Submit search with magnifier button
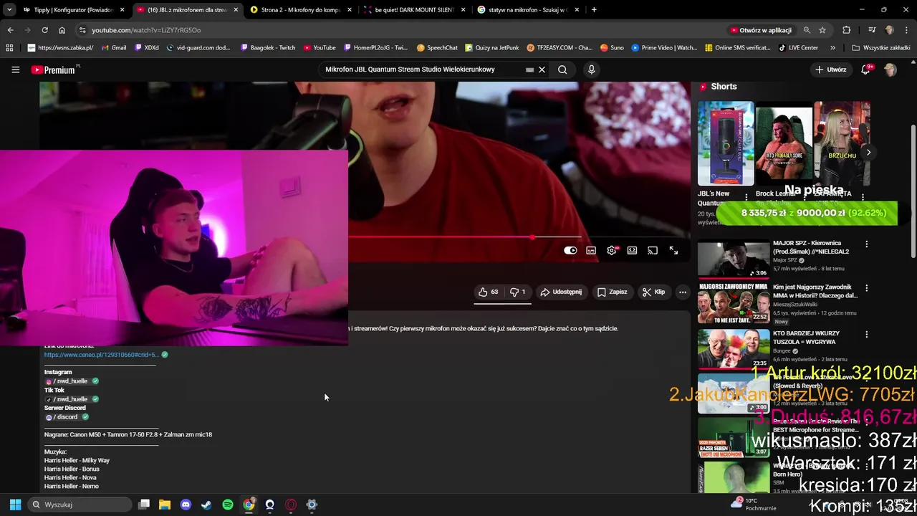The height and width of the screenshot is (516, 917). pos(562,70)
